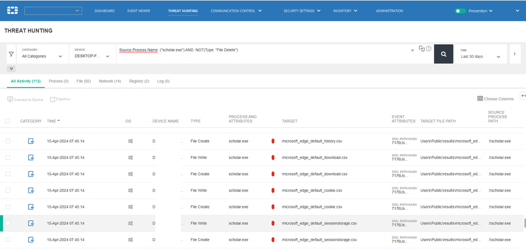Click the Connect to Device button
The image size is (526, 252).
25,99
